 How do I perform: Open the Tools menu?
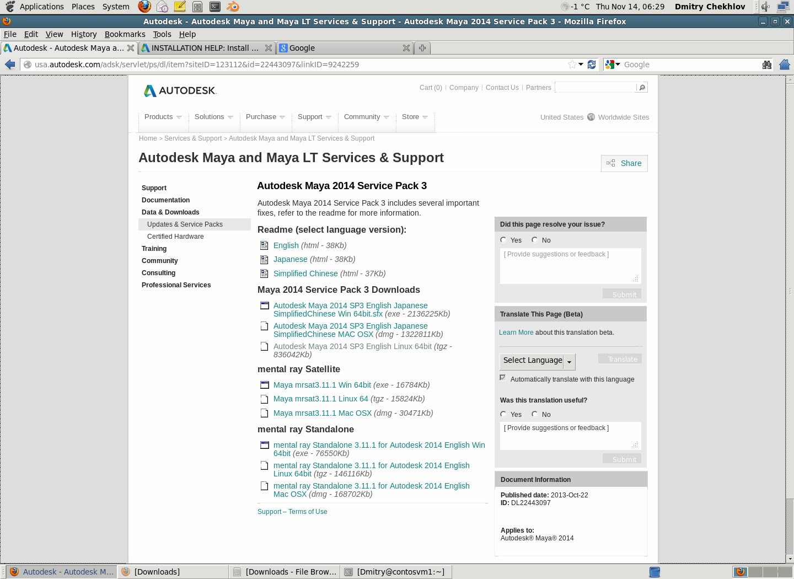point(162,34)
